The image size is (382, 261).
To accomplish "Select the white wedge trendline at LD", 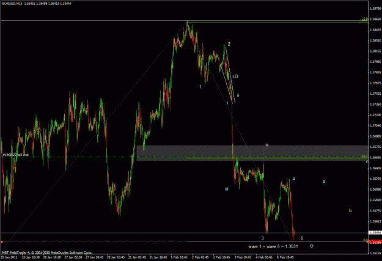I will click(x=230, y=75).
